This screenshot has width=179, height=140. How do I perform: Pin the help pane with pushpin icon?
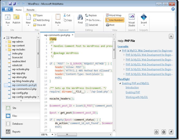(171, 132)
